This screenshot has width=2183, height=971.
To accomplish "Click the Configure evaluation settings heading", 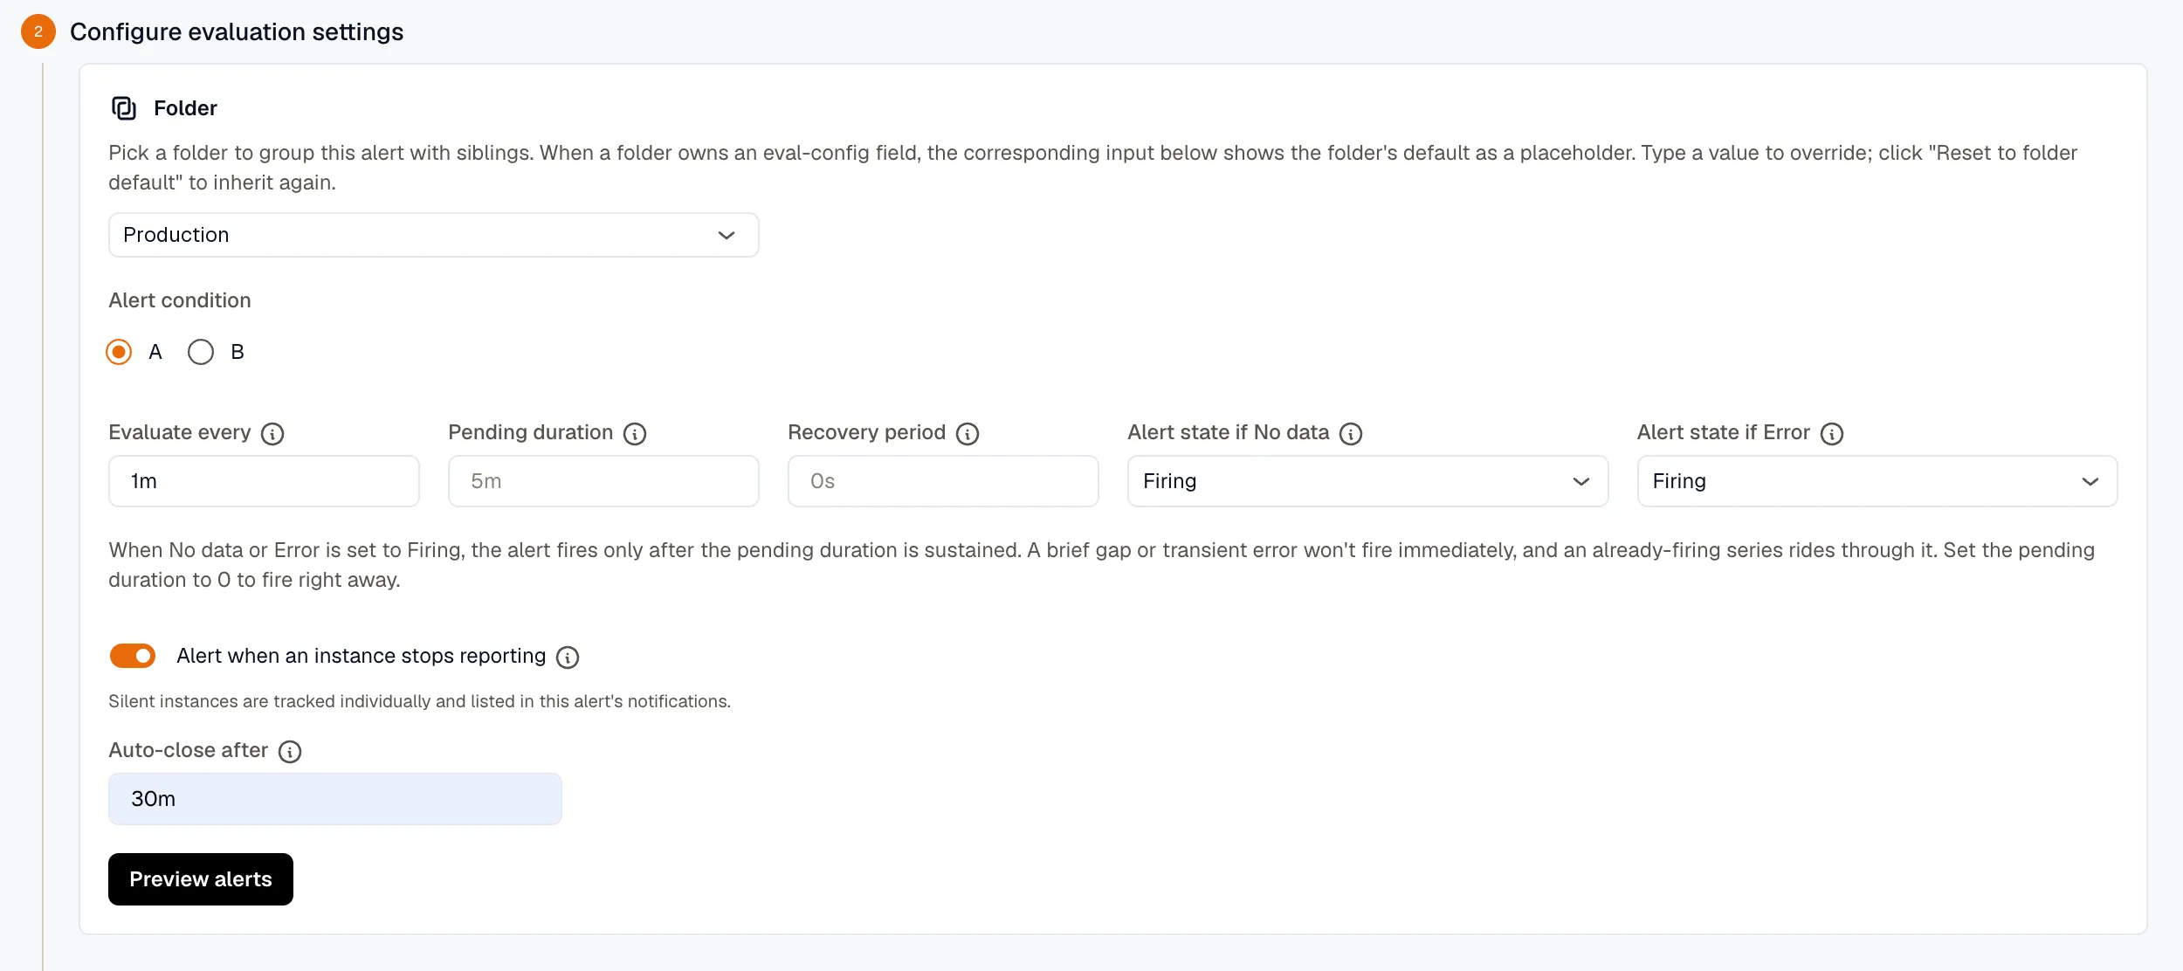I will pos(237,32).
